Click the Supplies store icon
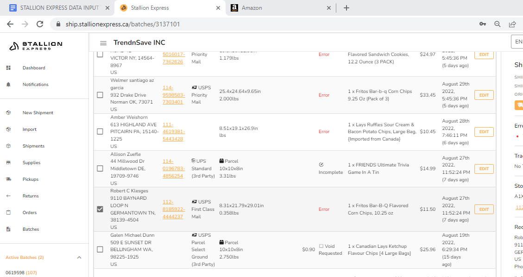Image resolution: width=523 pixels, height=277 pixels. (x=8, y=163)
